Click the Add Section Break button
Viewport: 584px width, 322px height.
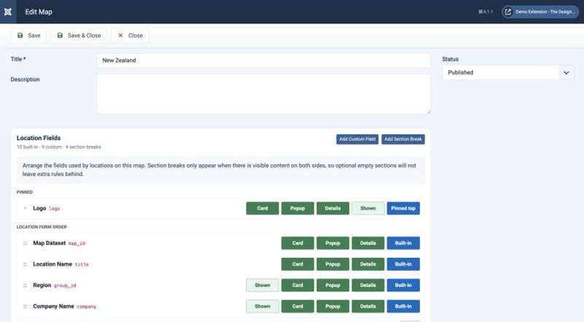tap(403, 139)
